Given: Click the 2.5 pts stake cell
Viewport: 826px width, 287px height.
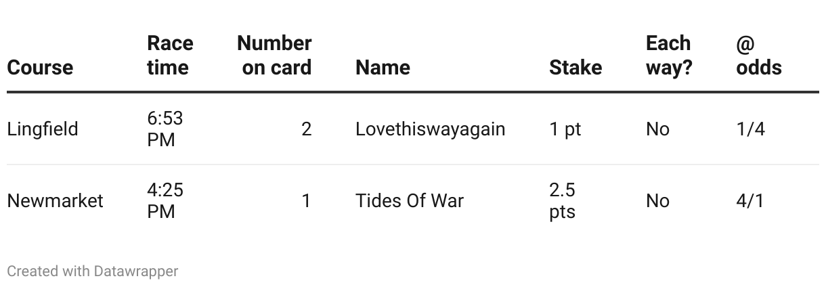Looking at the screenshot, I should (562, 201).
